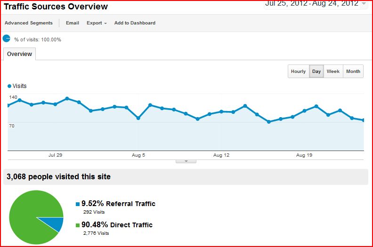The width and height of the screenshot is (373, 247).
Task: Click the Traffic Sources Overview title
Action: click(x=56, y=7)
